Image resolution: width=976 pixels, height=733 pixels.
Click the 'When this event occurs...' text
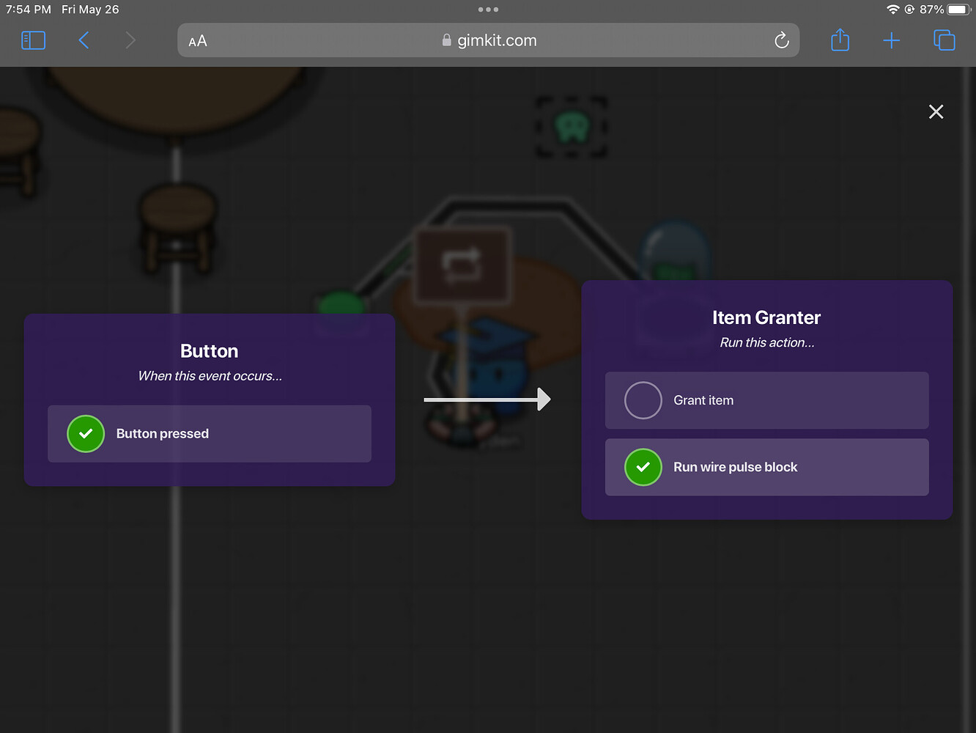[x=210, y=376]
